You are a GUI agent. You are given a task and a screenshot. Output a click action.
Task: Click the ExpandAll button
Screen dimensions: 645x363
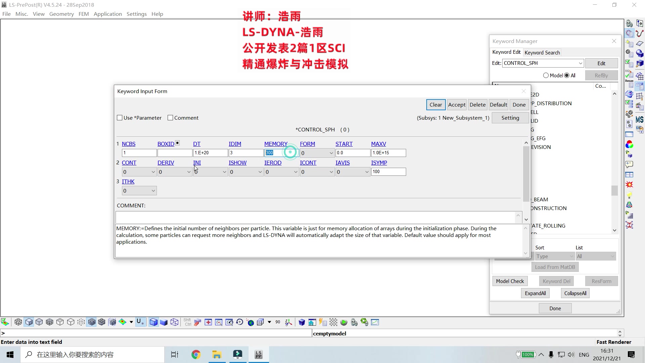[x=535, y=293]
